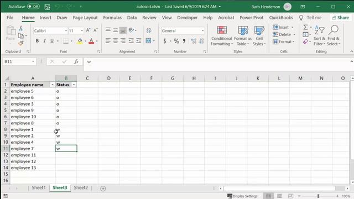
Task: Click the Borders icon
Action: [66, 41]
